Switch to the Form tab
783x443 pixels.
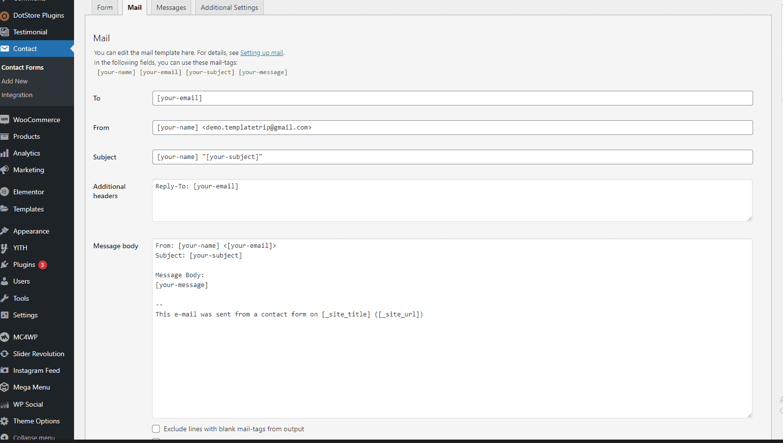tap(105, 7)
